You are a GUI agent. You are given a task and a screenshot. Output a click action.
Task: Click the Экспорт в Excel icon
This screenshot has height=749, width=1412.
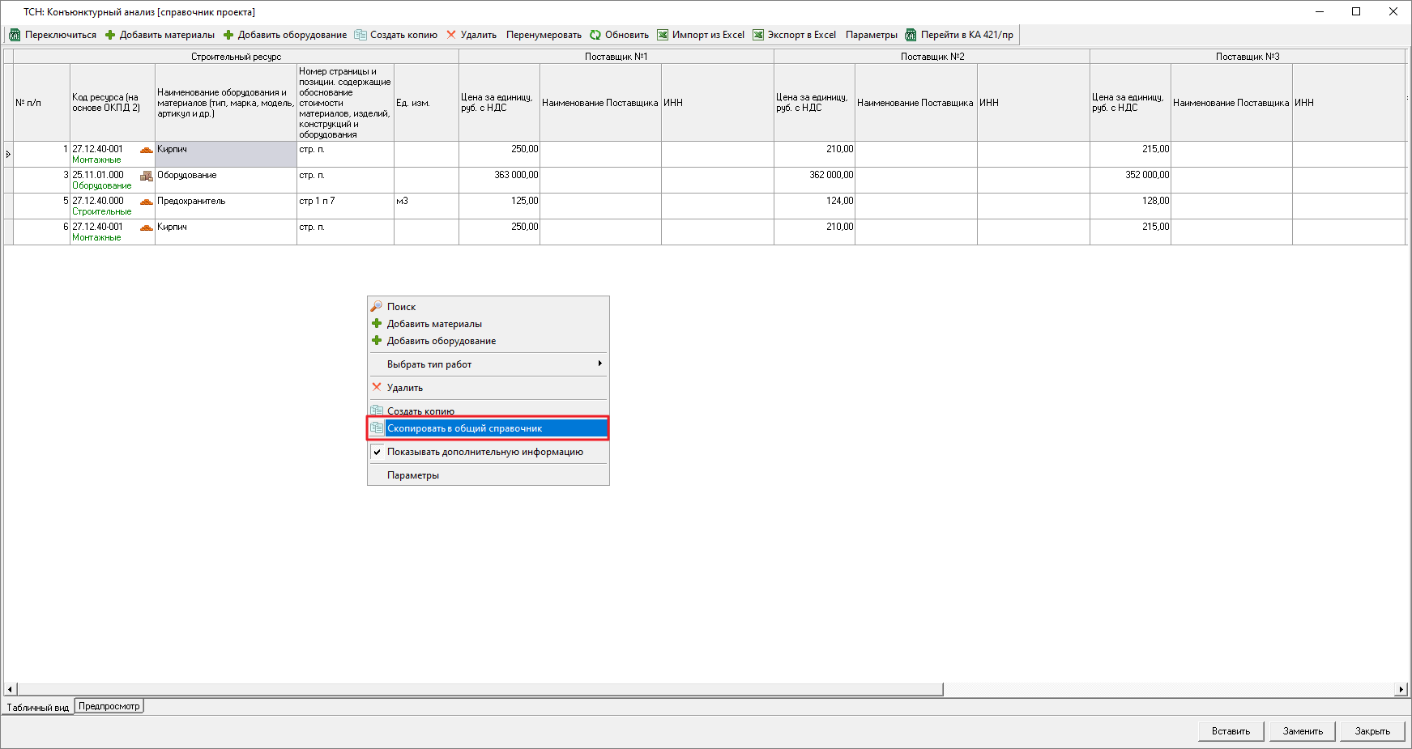[758, 35]
